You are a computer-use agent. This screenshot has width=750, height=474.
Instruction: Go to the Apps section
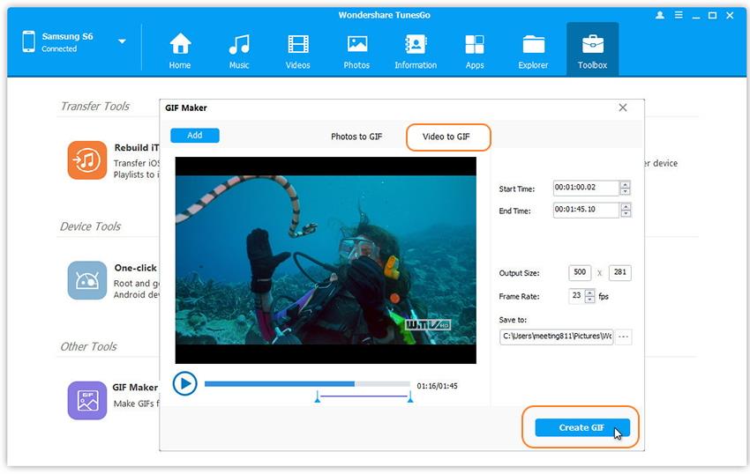click(x=475, y=50)
